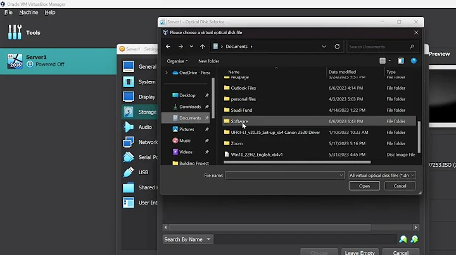Find previous match search icon
456x255 pixels.
tap(403, 239)
